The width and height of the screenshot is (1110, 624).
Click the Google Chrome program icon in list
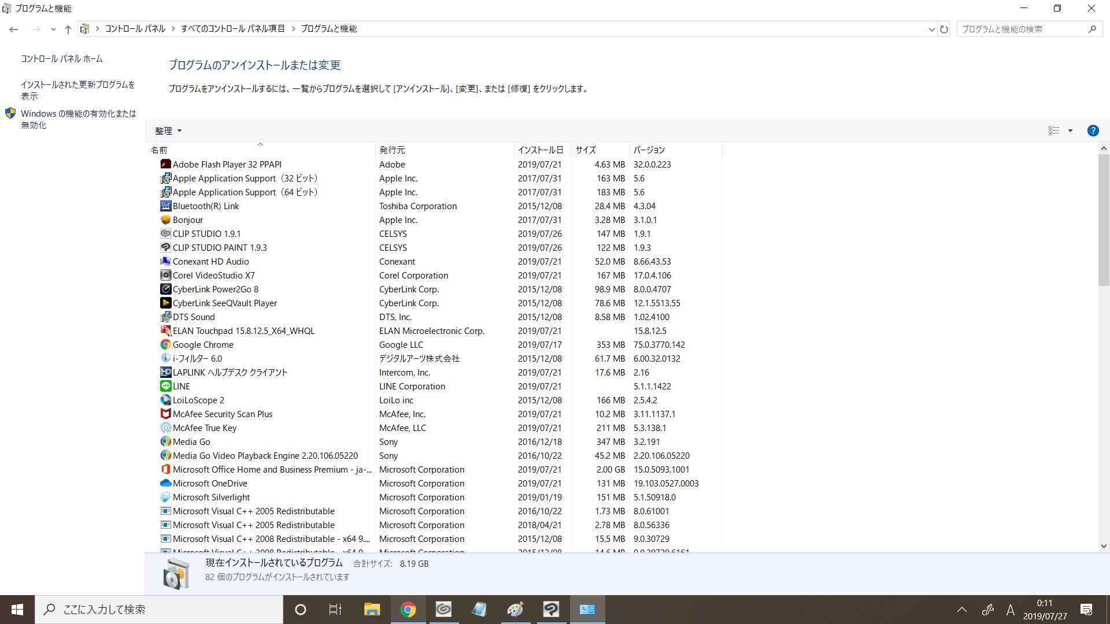[x=165, y=344]
